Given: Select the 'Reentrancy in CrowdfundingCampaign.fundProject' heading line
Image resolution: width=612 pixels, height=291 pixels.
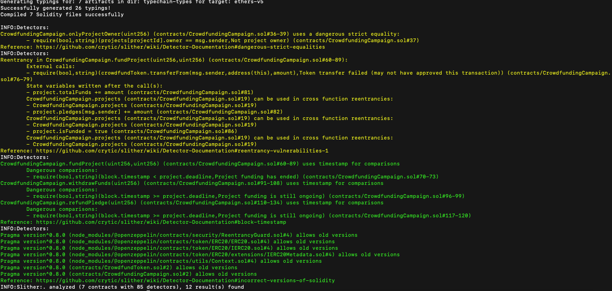Looking at the screenshot, I should coord(174,60).
